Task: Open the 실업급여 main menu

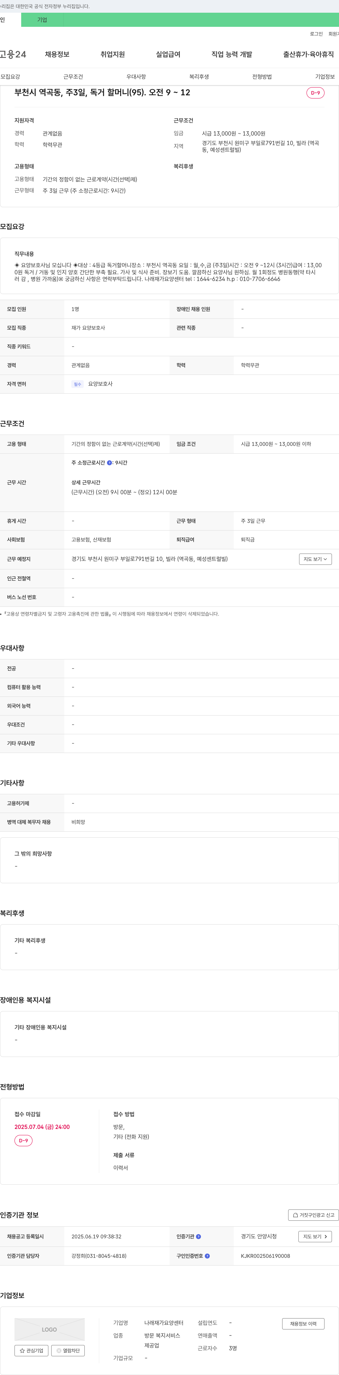Action: 168,54
